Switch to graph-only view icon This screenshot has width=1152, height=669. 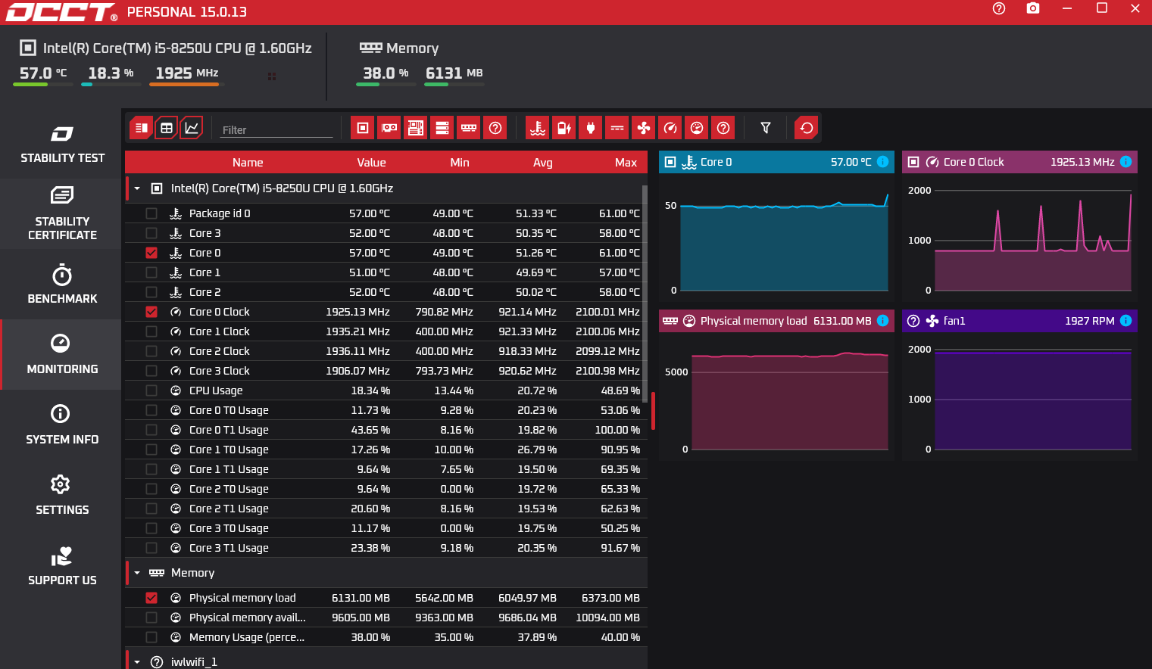192,128
